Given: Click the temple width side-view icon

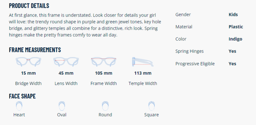Looking at the screenshot, I should [x=143, y=62].
